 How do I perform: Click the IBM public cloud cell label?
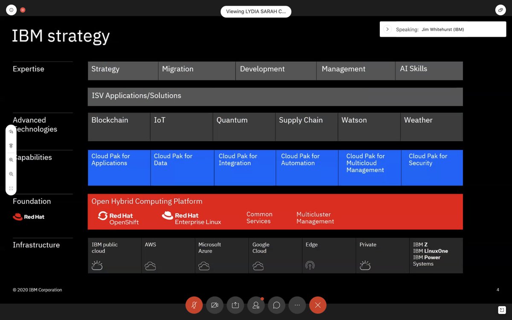pos(105,248)
